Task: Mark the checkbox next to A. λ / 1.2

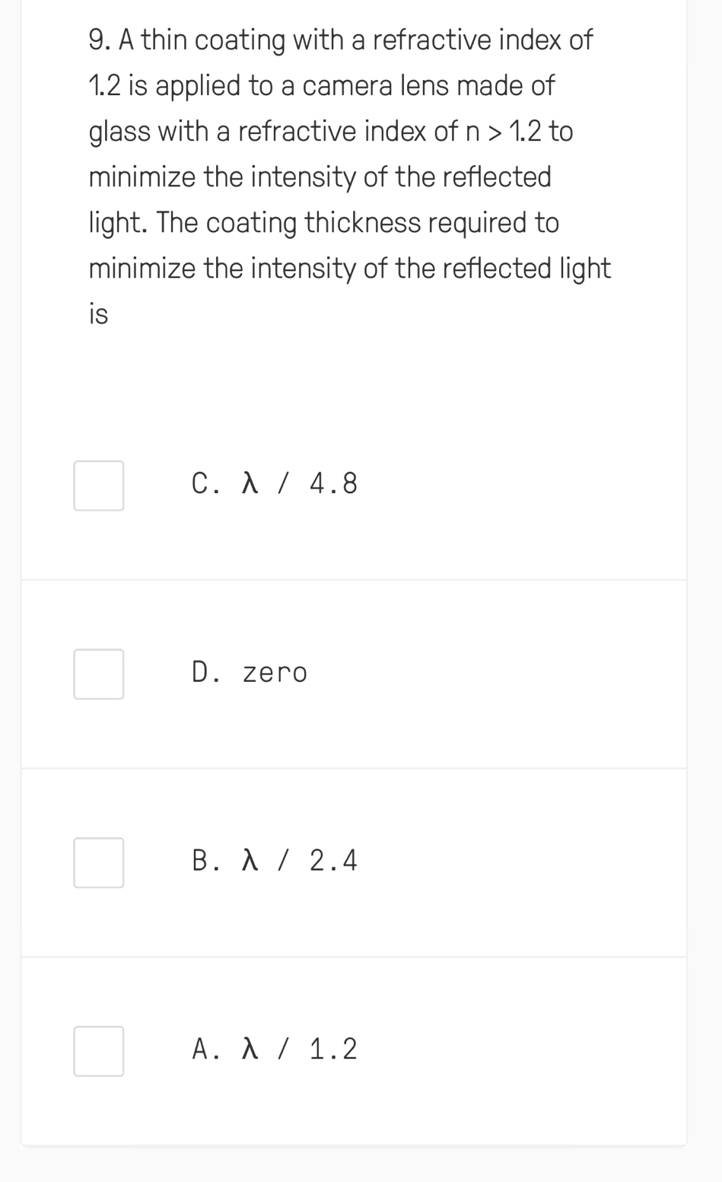Action: (99, 1051)
